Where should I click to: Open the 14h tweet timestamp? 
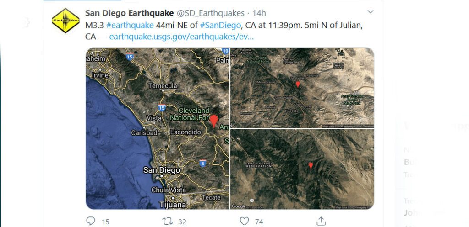tap(259, 13)
